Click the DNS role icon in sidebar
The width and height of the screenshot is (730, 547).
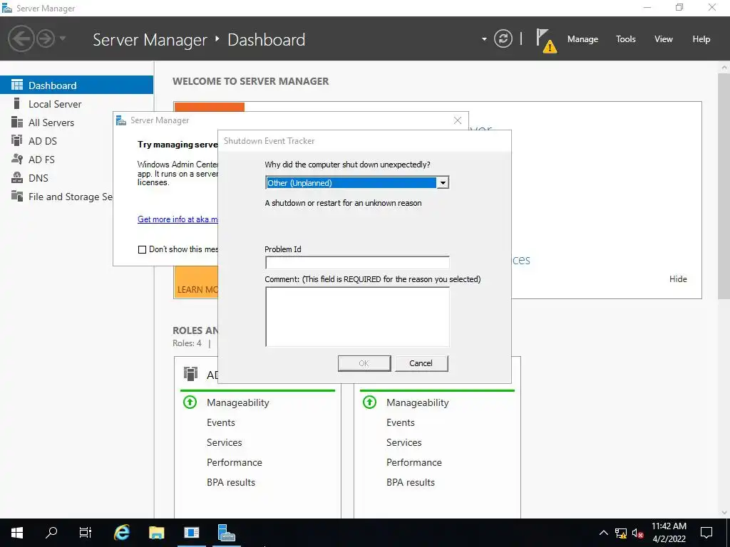click(17, 177)
